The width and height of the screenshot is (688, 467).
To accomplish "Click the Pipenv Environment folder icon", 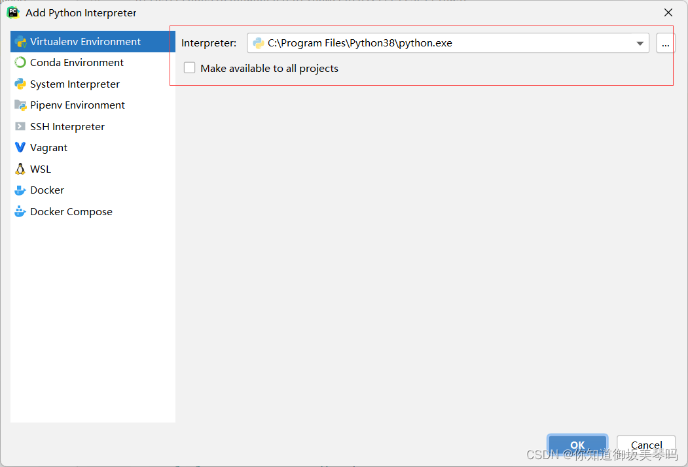I will (x=20, y=105).
